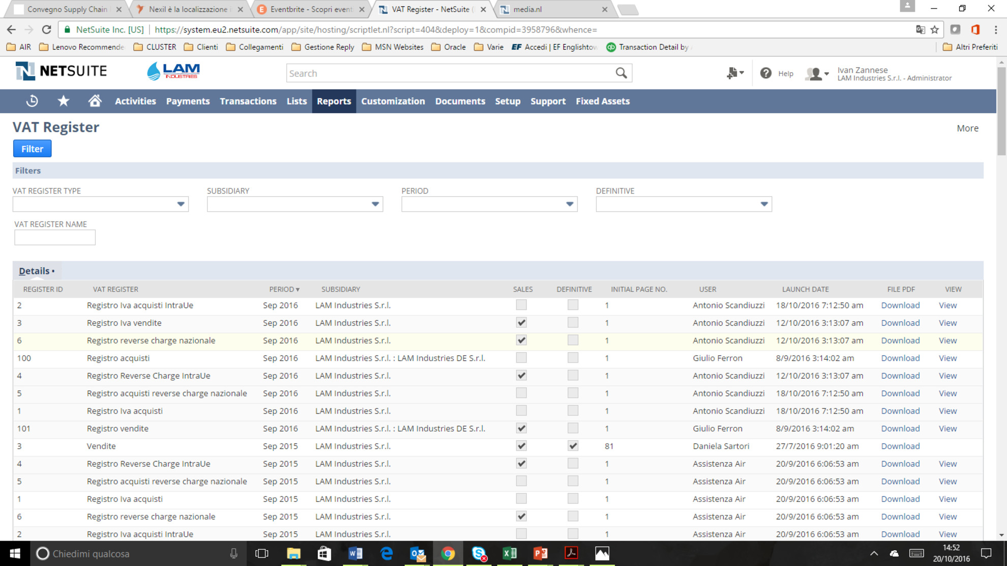Open the Help question mark icon
This screenshot has height=566, width=1007.
point(765,73)
